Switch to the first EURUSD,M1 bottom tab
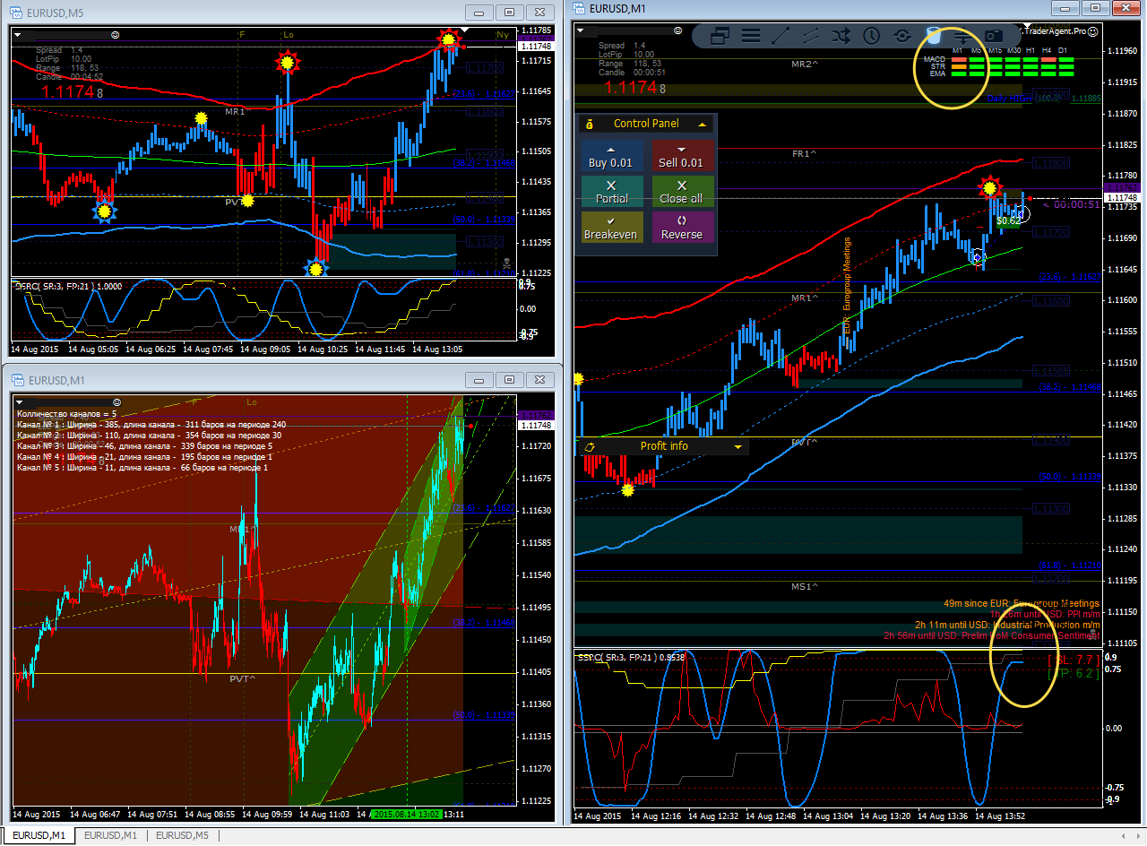This screenshot has height=846, width=1147. point(38,835)
